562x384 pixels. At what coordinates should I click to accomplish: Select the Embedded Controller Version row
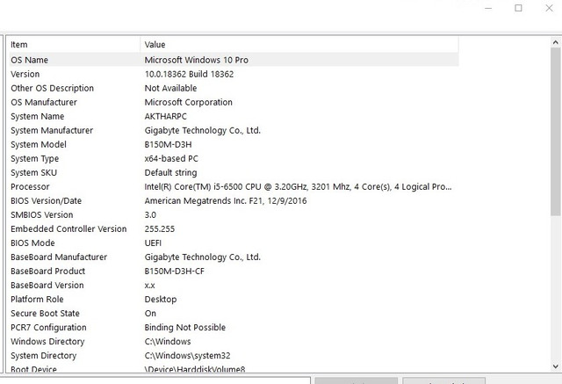[68, 228]
